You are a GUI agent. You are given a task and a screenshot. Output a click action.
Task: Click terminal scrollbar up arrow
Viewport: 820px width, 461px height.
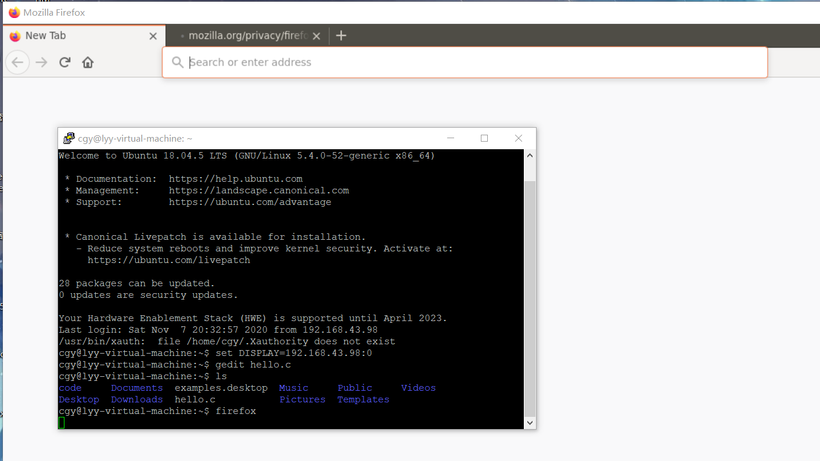(x=530, y=156)
